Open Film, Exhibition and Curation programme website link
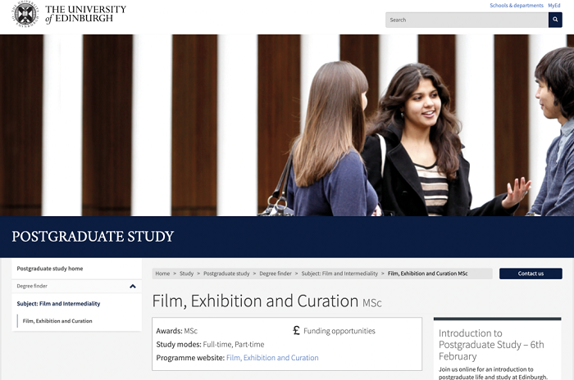 click(272, 358)
